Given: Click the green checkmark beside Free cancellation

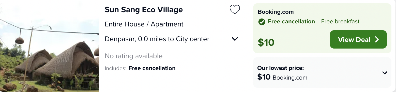Looking at the screenshot, I should tap(262, 22).
